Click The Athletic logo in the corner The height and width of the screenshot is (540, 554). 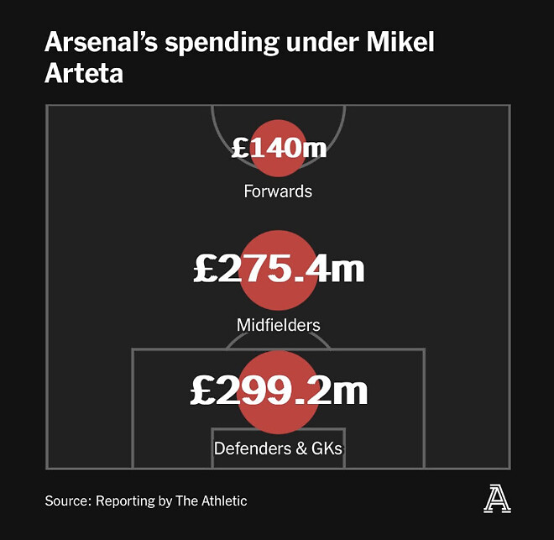coord(497,500)
